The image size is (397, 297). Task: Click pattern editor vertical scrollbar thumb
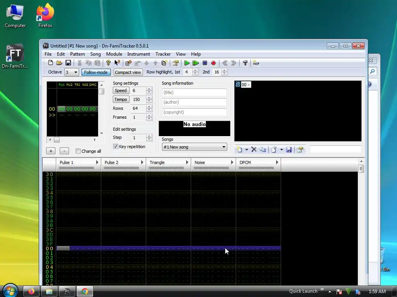click(x=361, y=169)
